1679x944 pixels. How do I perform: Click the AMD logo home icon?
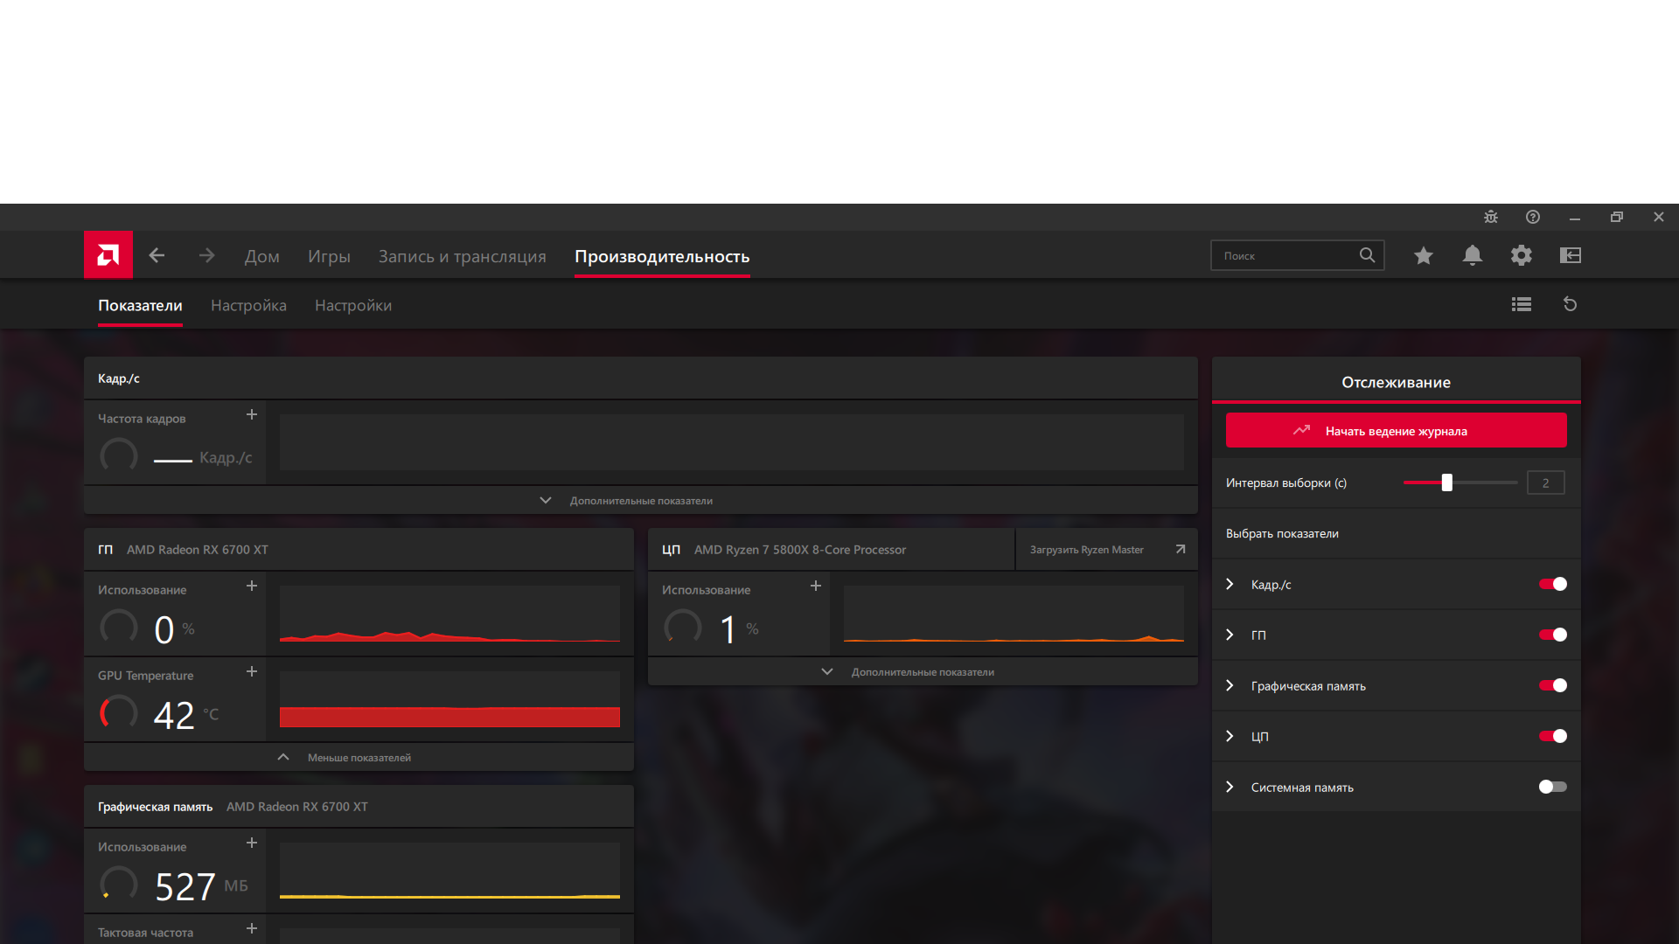click(108, 255)
